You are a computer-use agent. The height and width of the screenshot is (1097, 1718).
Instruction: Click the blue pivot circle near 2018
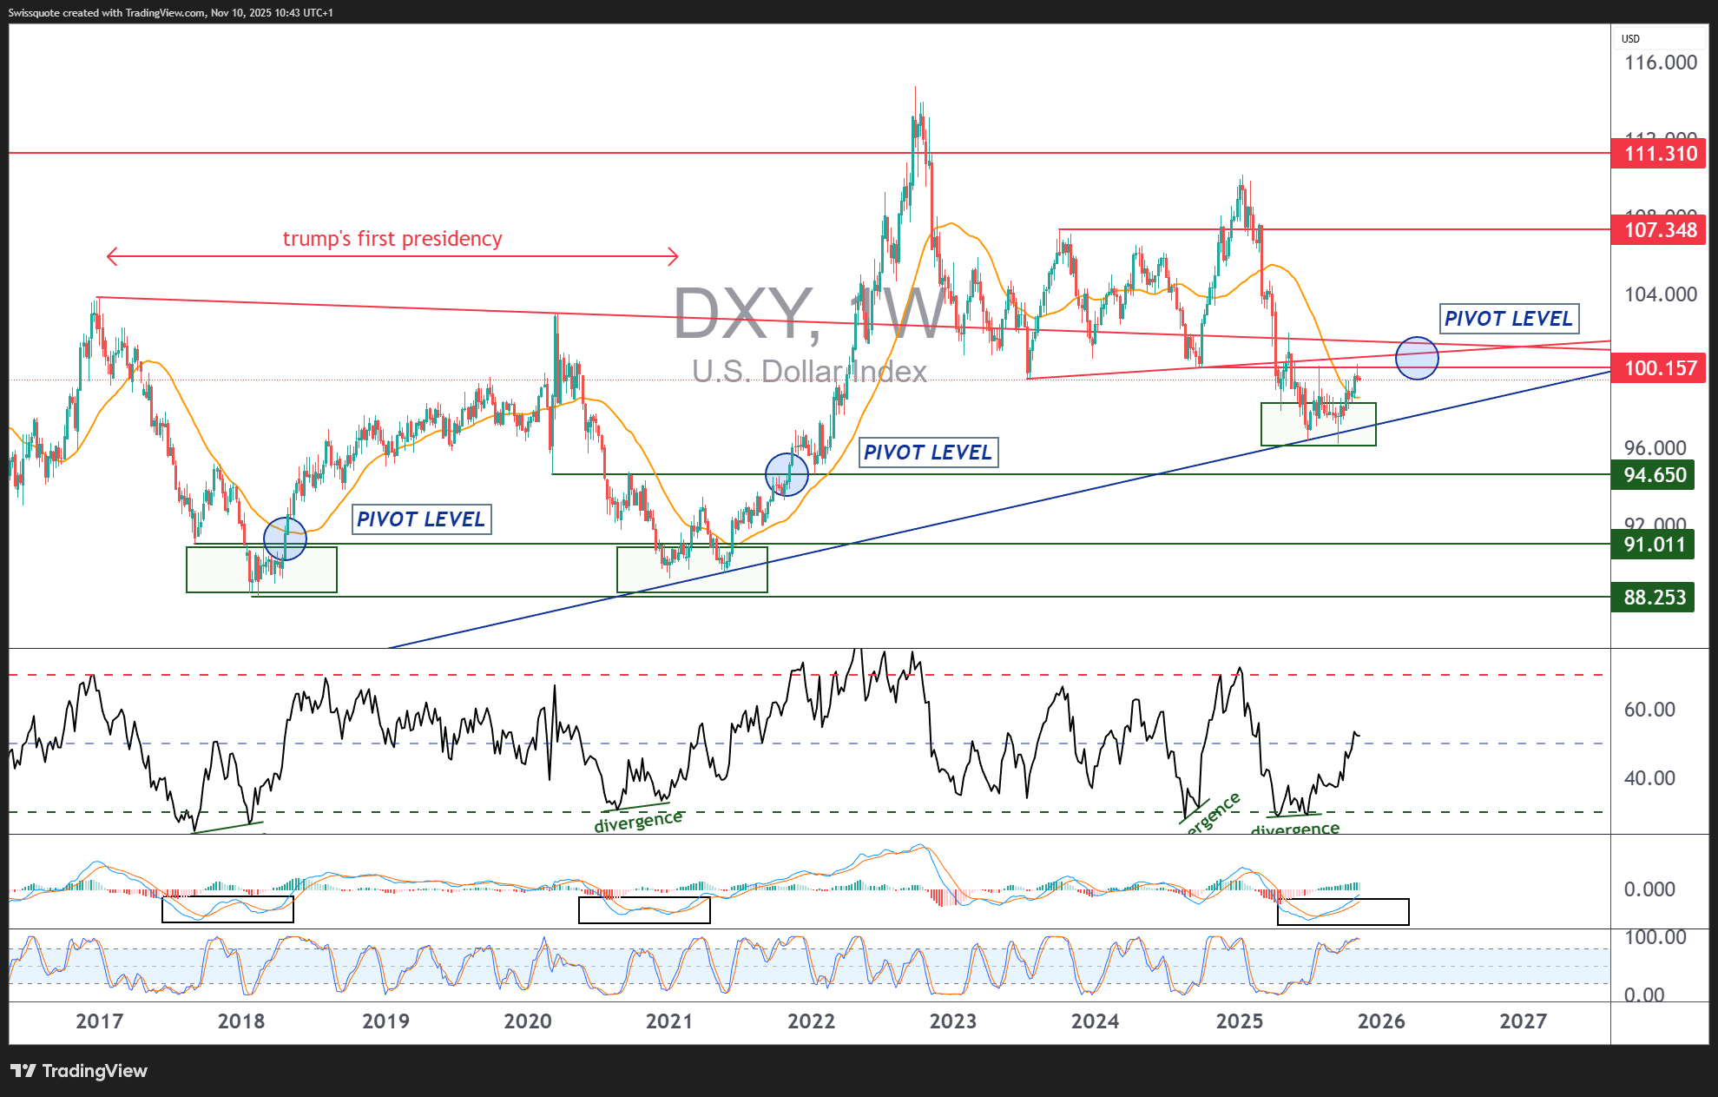[285, 539]
